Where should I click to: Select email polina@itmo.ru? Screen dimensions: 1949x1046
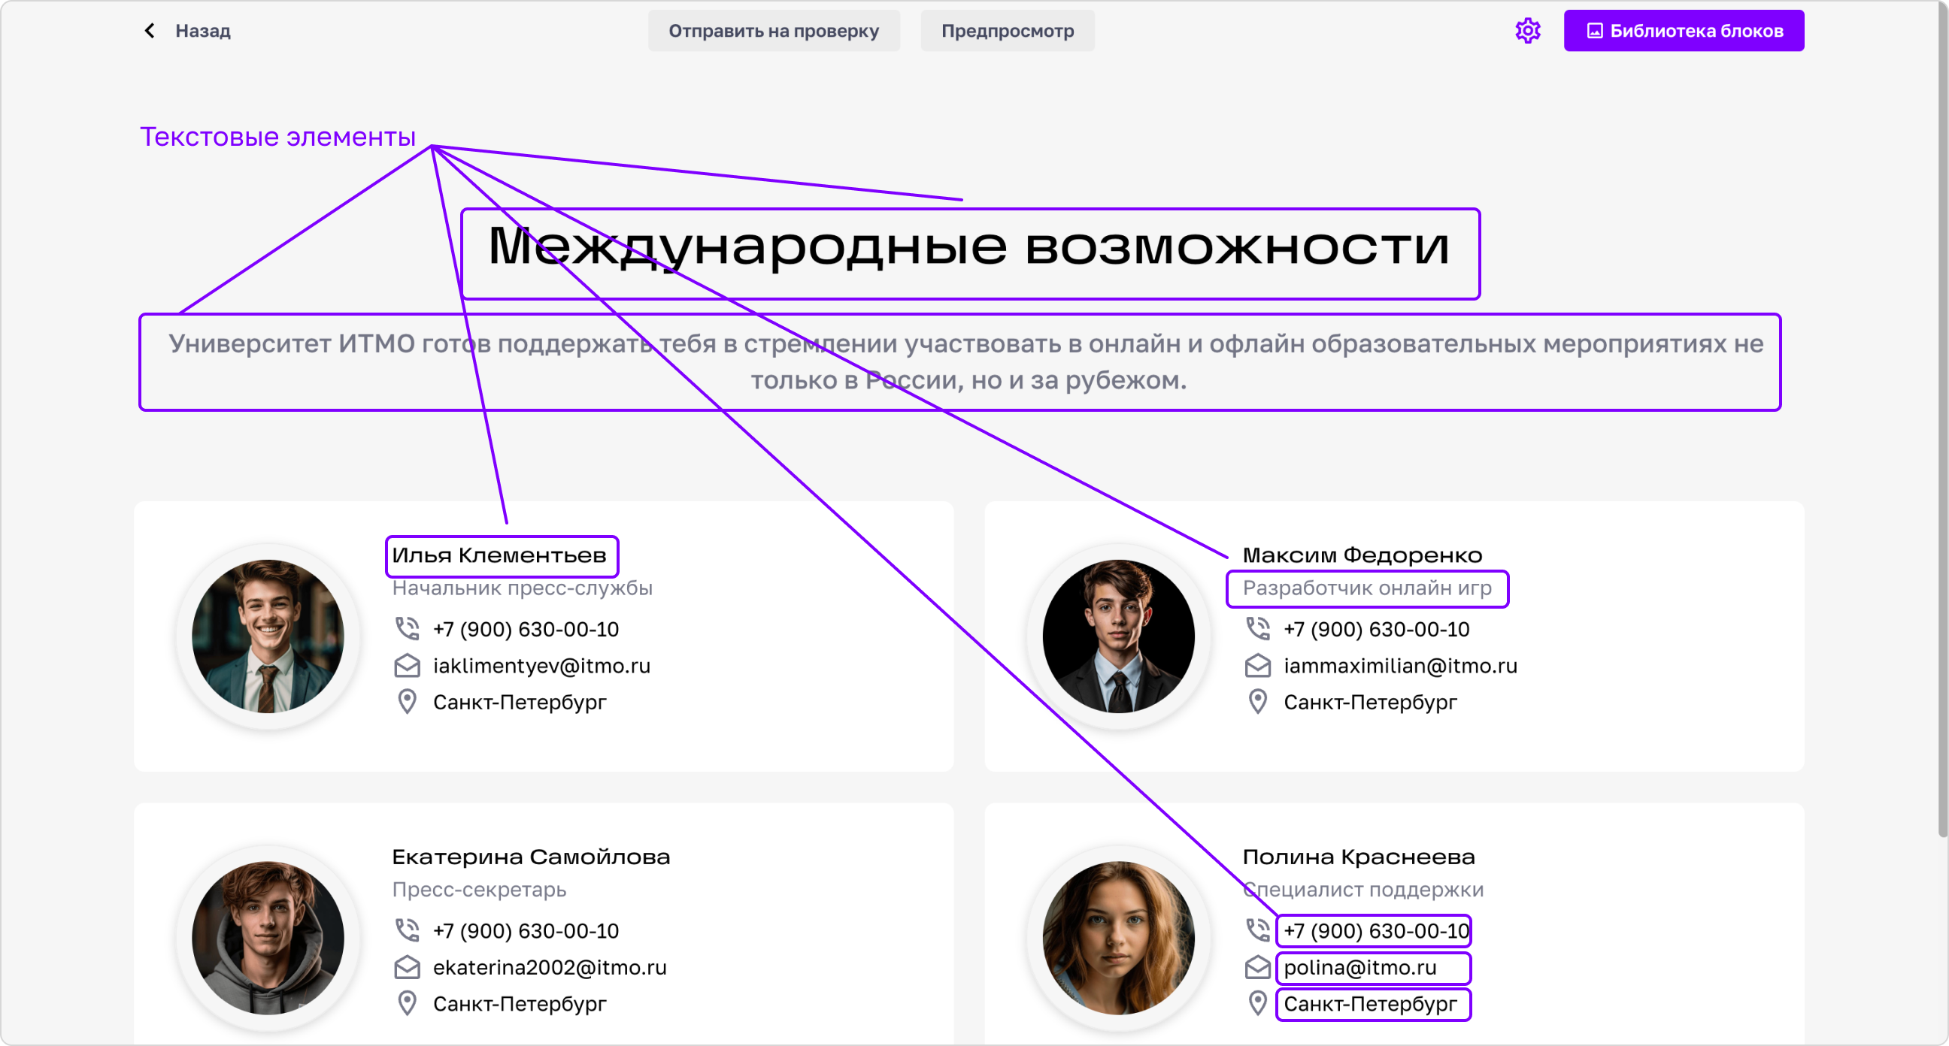(x=1359, y=967)
